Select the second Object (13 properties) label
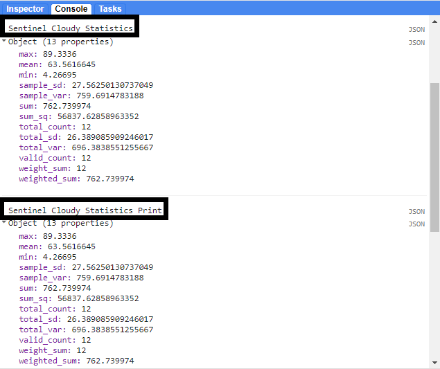This screenshot has width=440, height=369. tap(60, 223)
